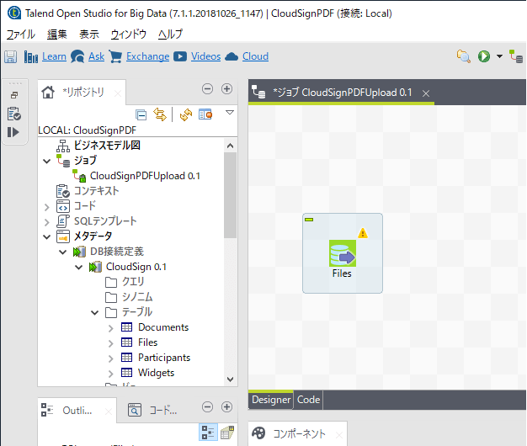Open the run button dropdown arrow
Image resolution: width=527 pixels, height=446 pixels.
500,56
